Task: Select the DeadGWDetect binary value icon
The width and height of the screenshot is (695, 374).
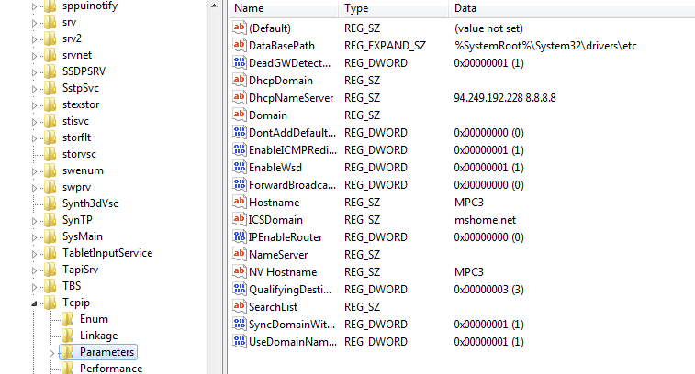Action: tap(240, 63)
